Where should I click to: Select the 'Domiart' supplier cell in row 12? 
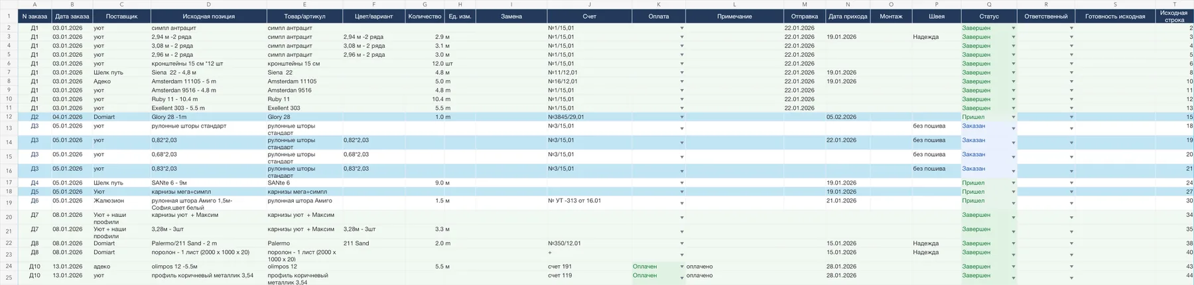coord(121,117)
